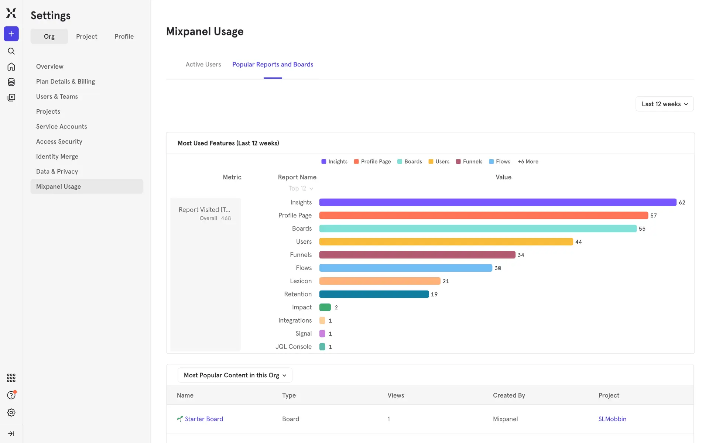Open the Last 12 weeks dropdown
Screen dimensions: 709x443
[664, 104]
